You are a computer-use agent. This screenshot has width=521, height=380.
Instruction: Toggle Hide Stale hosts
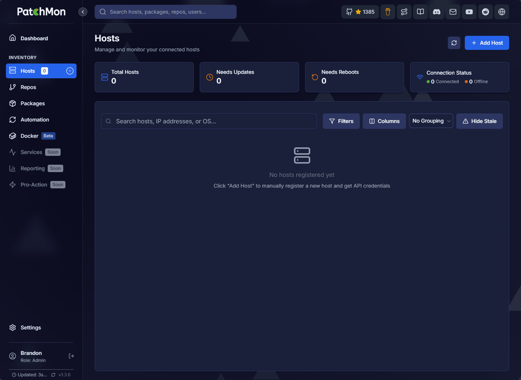coord(480,121)
